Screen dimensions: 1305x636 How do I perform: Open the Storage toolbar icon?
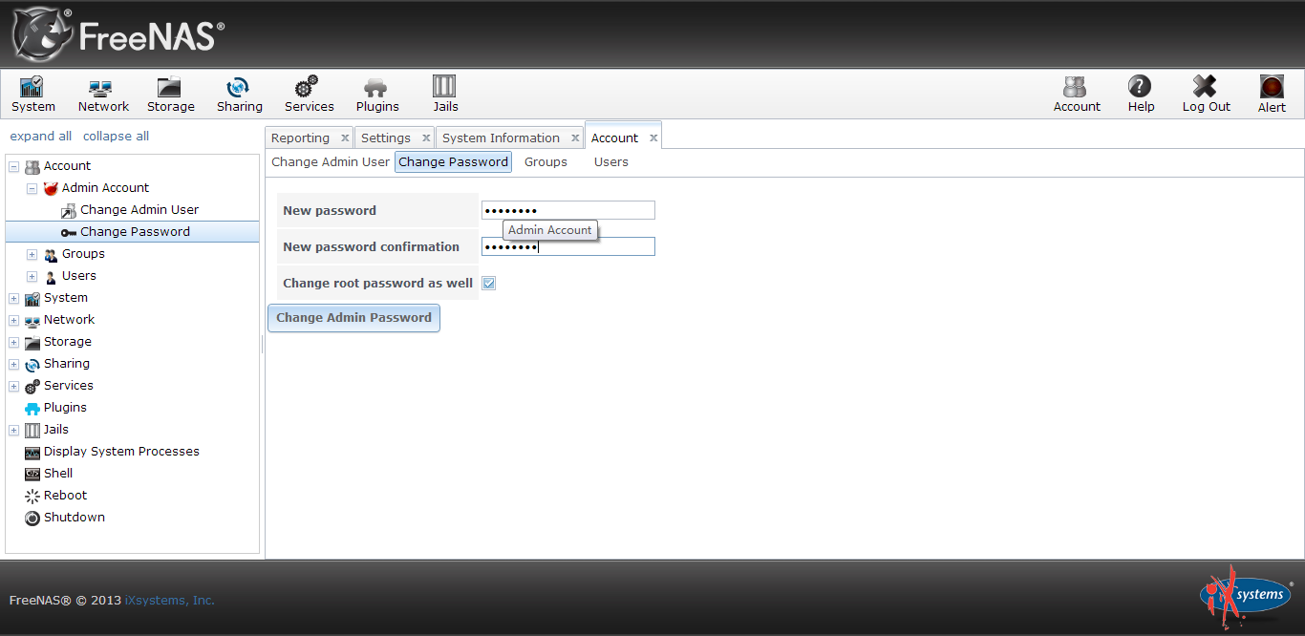171,95
